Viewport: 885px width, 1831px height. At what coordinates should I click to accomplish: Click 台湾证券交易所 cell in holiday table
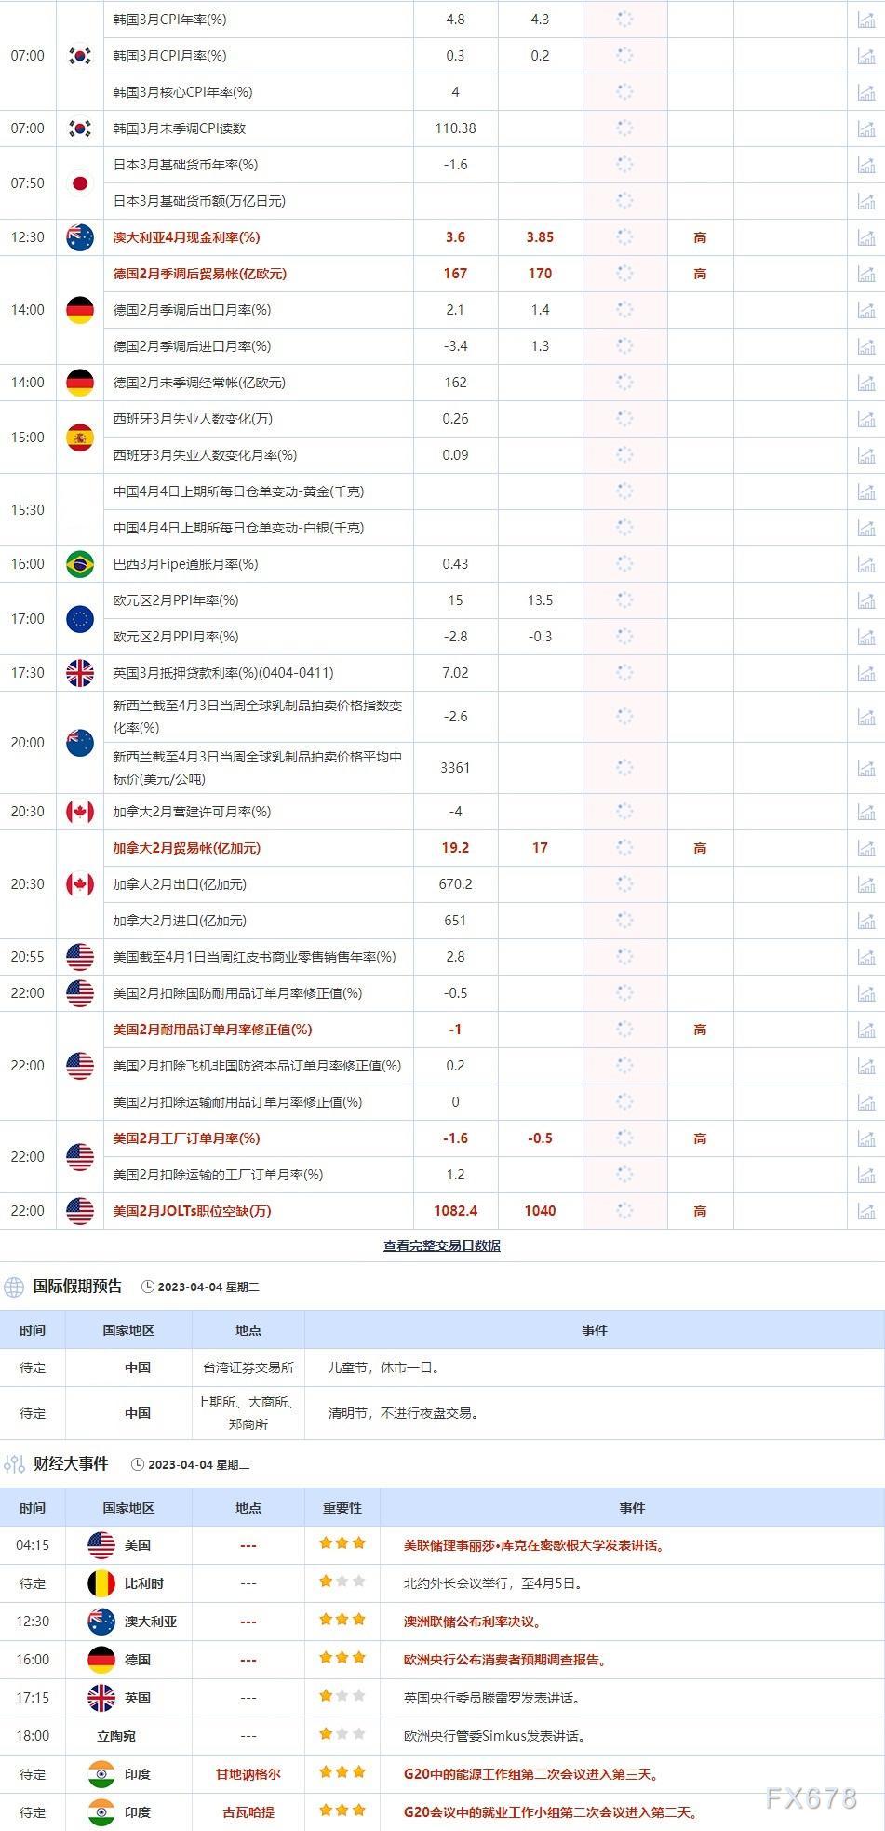point(248,1367)
